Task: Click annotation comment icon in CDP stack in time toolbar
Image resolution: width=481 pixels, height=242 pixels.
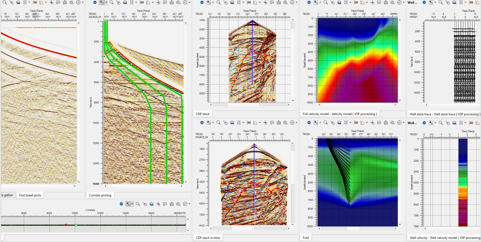Action: tap(272, 123)
